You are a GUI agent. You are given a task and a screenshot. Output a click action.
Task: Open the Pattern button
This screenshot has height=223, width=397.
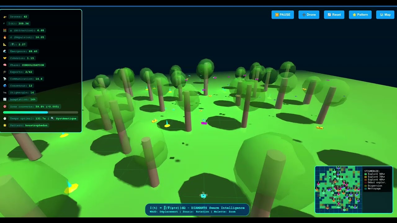(360, 15)
